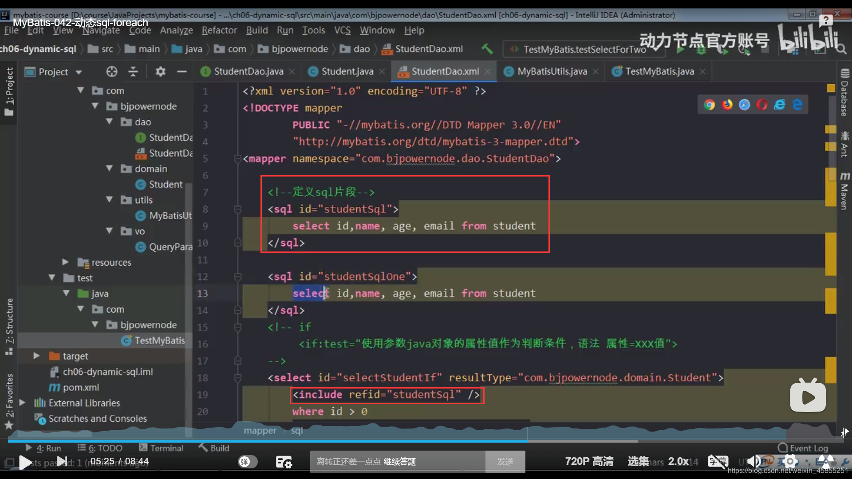852x479 pixels.
Task: Open the video player settings gear
Action: pos(790,462)
